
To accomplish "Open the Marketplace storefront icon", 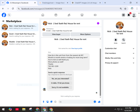I will coord(82,15).
